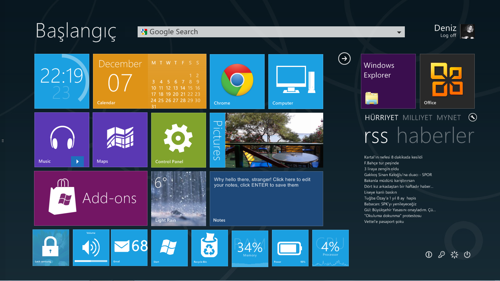Open headline "Kartal'ın nefesi 8 dakikada kesildi"
Screen dimensions: 500x281
tap(393, 157)
